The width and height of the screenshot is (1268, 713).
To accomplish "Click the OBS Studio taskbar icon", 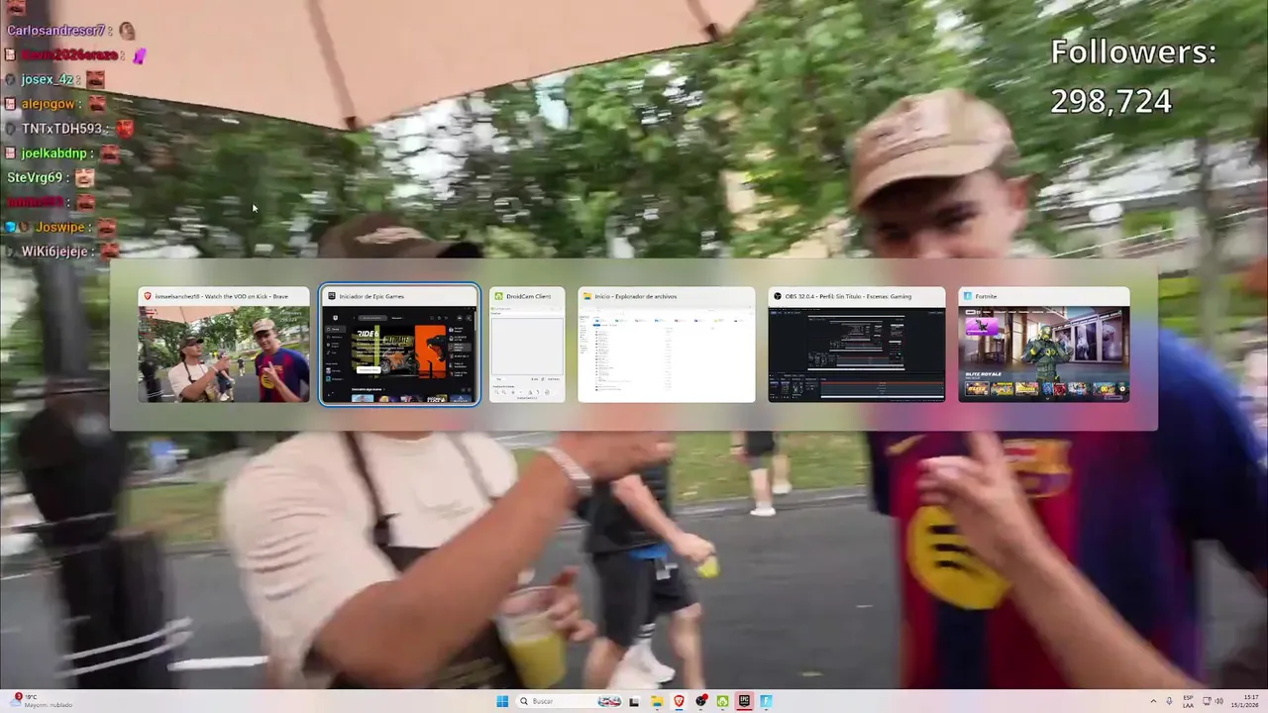I will (701, 701).
